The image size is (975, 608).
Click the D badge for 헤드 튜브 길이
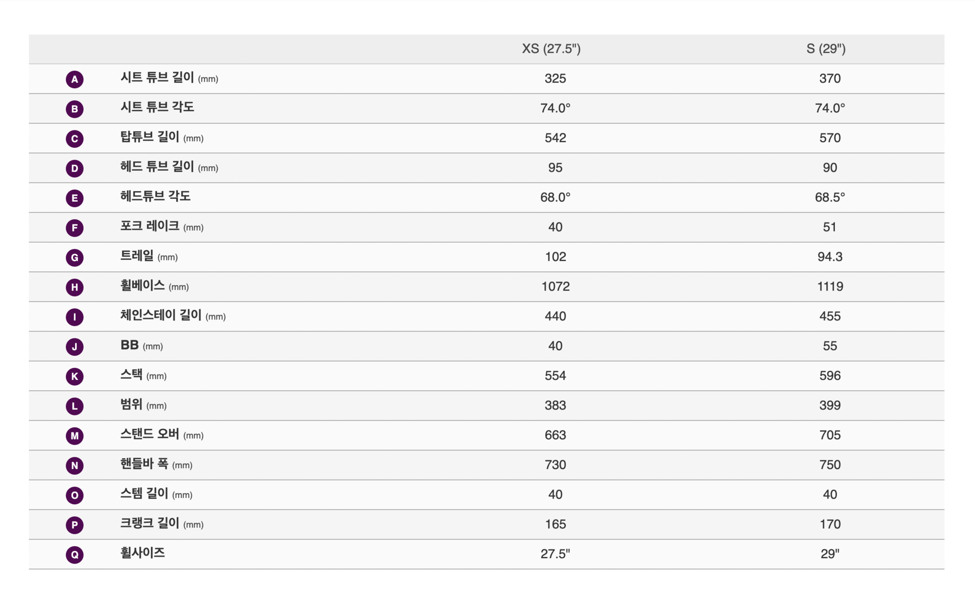pos(75,168)
